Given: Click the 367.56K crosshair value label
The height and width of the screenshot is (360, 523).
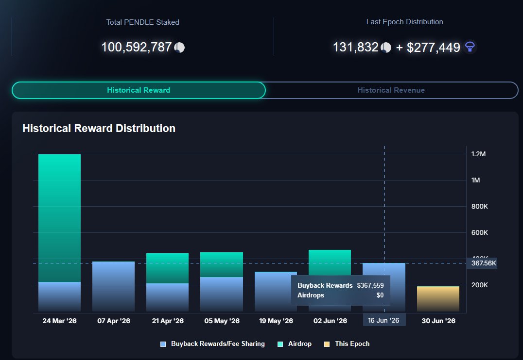Looking at the screenshot, I should click(x=482, y=263).
